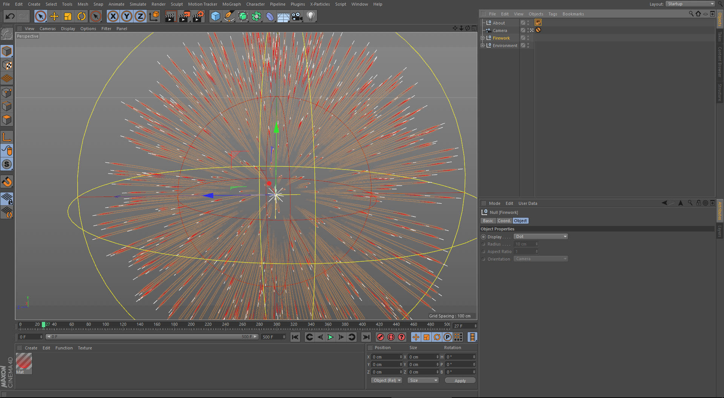Add a Cube primitive object
Image resolution: width=724 pixels, height=398 pixels.
click(x=215, y=16)
